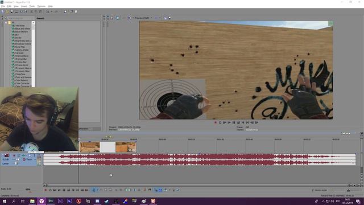Go to start in timeline transport bar
Image resolution: width=364 pixels, height=205 pixels.
coord(73,190)
